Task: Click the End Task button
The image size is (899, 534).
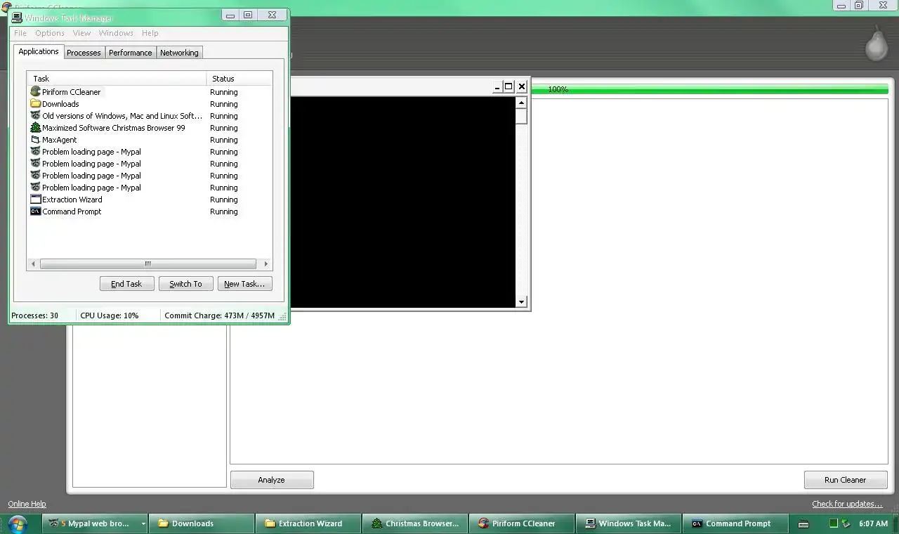Action: click(x=126, y=284)
